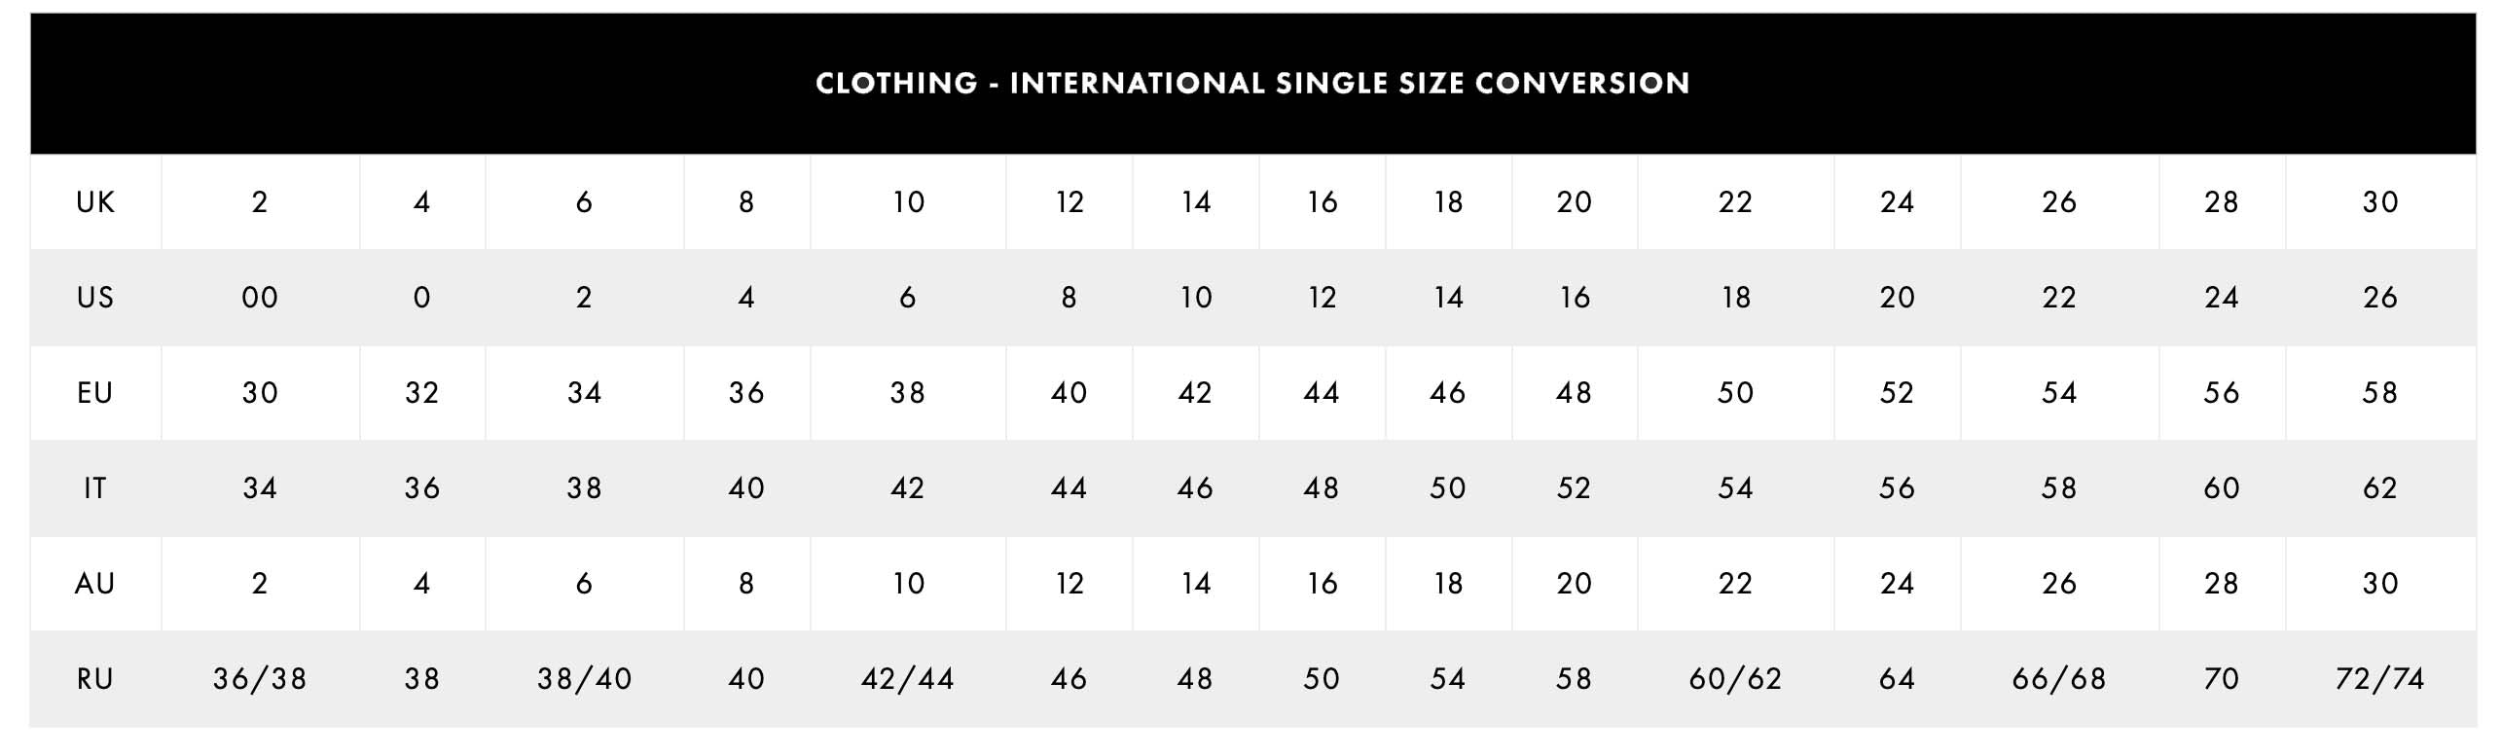Select RU size 60/62 cell

coord(1735,679)
